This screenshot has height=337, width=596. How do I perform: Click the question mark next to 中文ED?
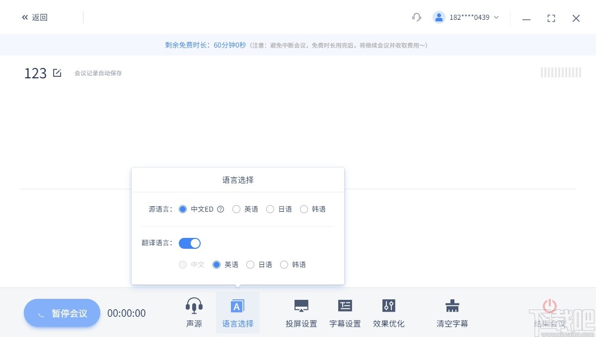click(220, 209)
